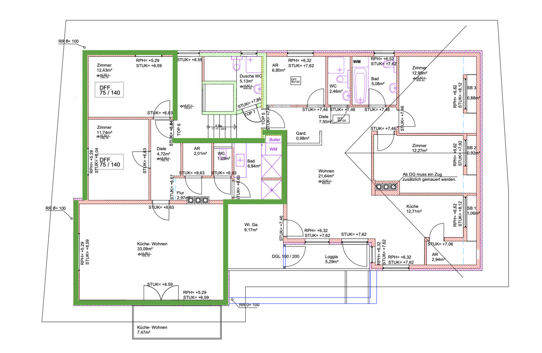The width and height of the screenshot is (542, 353).
Task: Select the 'Bad 5,08m²' label
Action: coord(378,81)
